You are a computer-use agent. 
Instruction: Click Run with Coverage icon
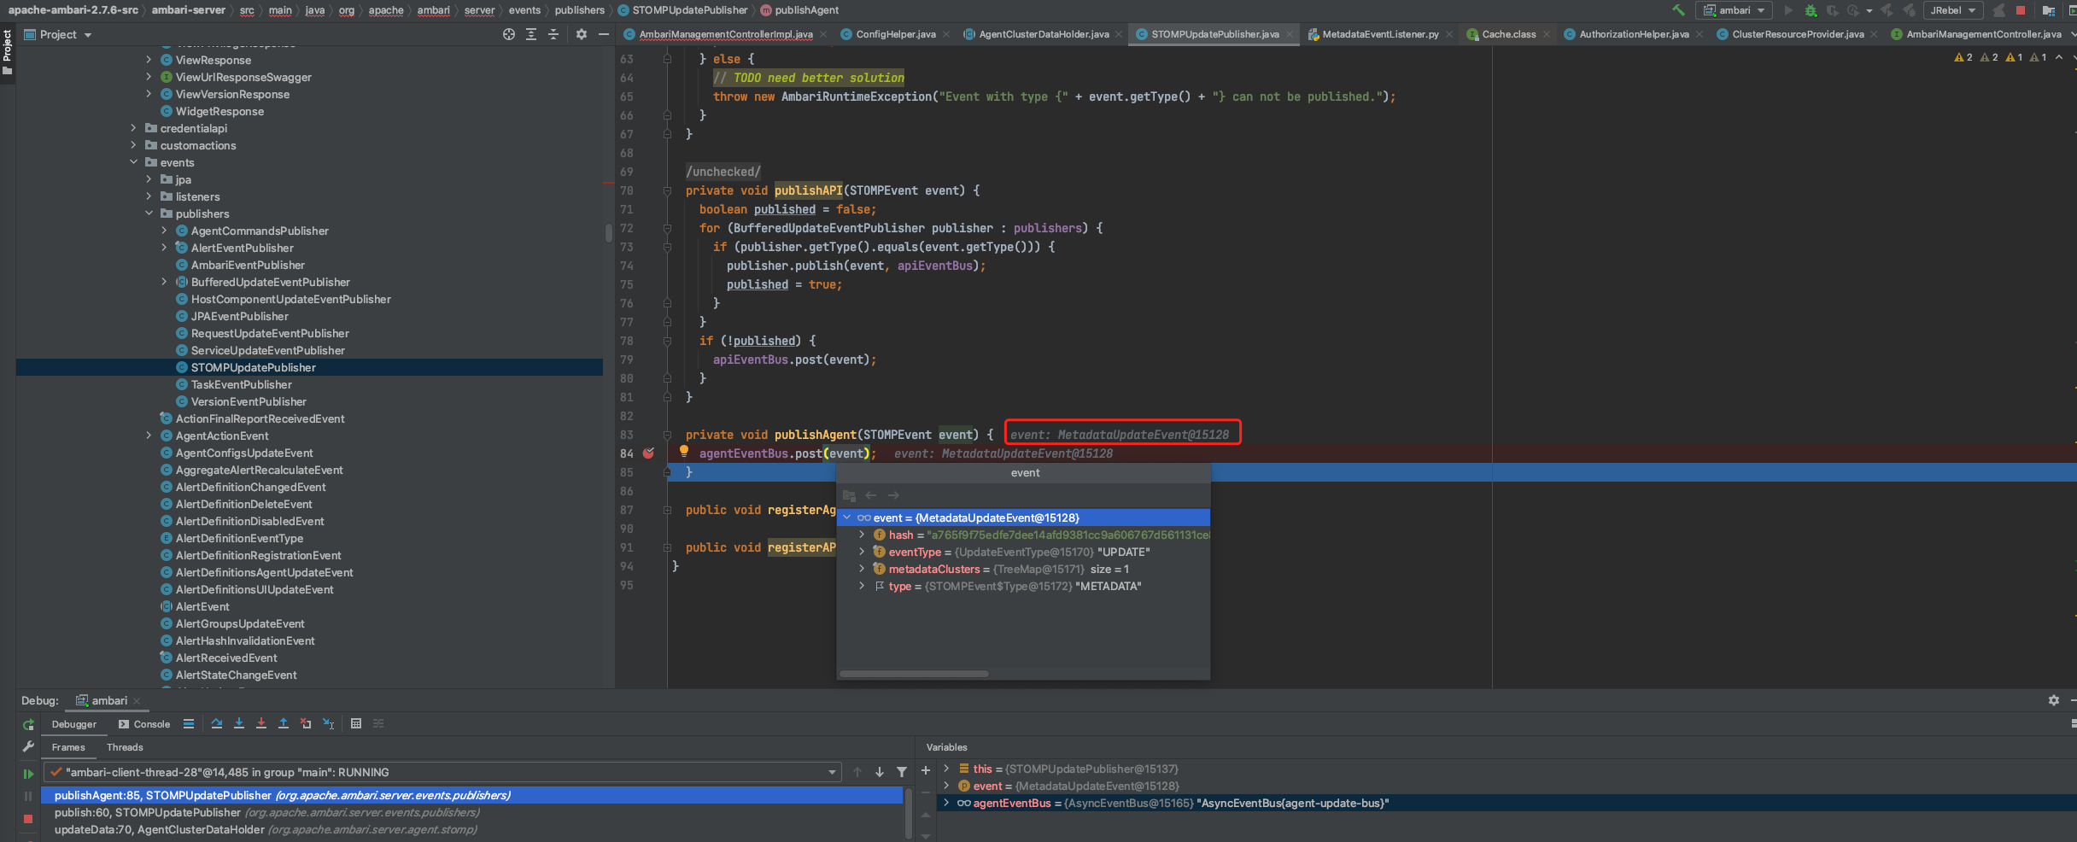[x=1832, y=10]
